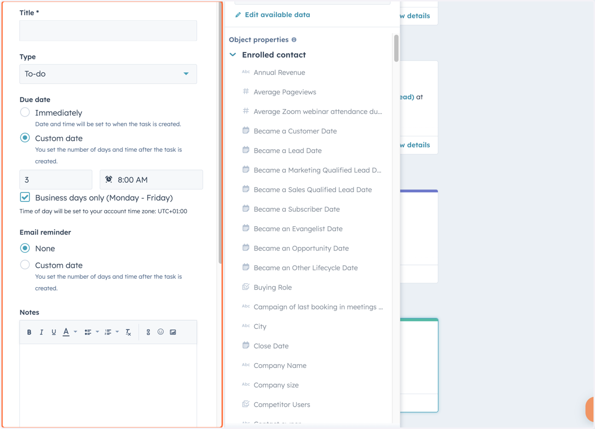Click the text color A icon
Screen dimensions: 595x429
point(66,332)
